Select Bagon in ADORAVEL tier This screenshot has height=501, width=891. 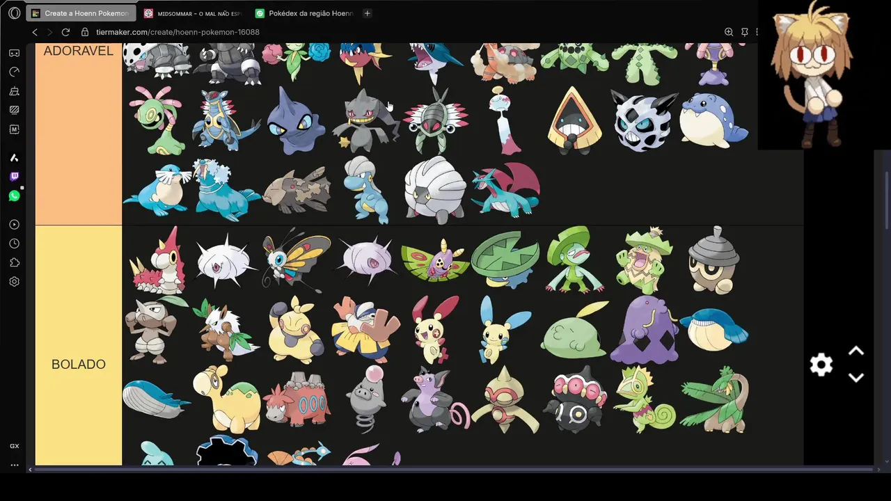click(x=365, y=190)
